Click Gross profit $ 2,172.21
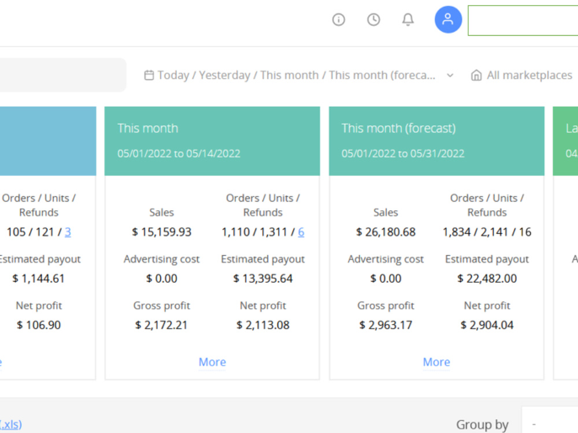Screen dimensions: 578x433 pos(161,324)
